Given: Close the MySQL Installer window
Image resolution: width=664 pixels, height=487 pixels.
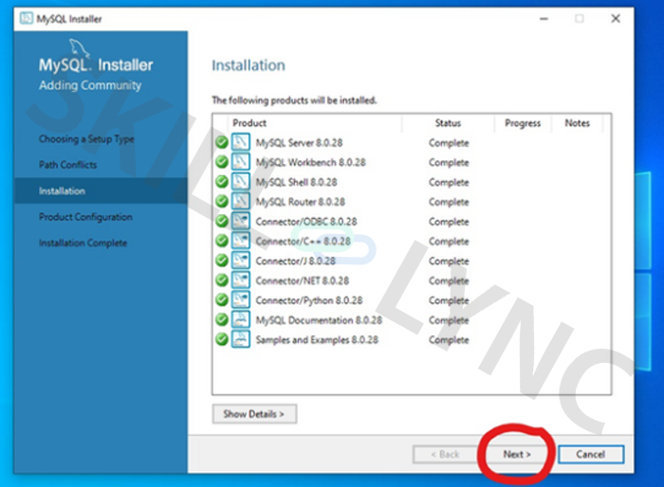Looking at the screenshot, I should tap(616, 18).
